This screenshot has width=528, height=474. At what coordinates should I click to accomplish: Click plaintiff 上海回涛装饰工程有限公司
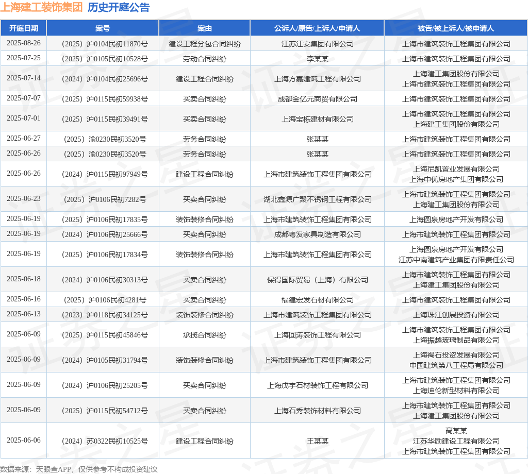pos(318,335)
